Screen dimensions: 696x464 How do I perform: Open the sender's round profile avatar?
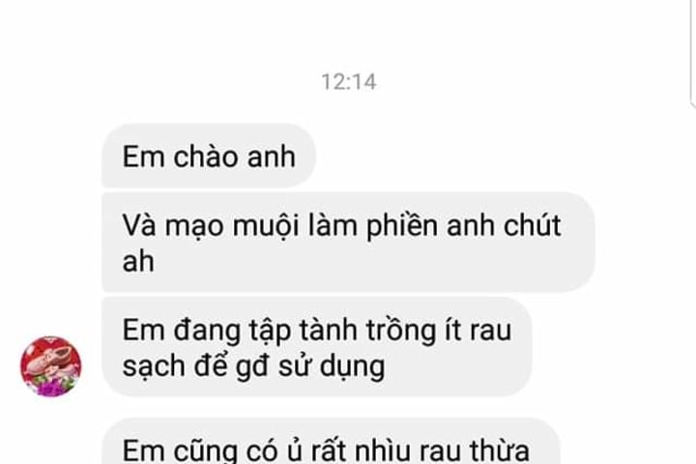[x=50, y=366]
